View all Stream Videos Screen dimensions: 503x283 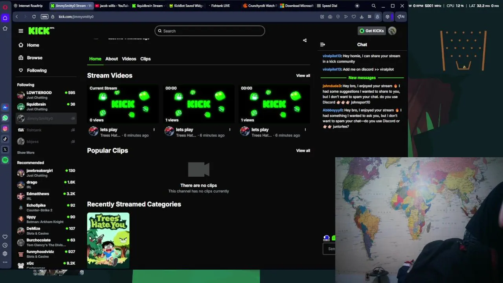point(303,75)
